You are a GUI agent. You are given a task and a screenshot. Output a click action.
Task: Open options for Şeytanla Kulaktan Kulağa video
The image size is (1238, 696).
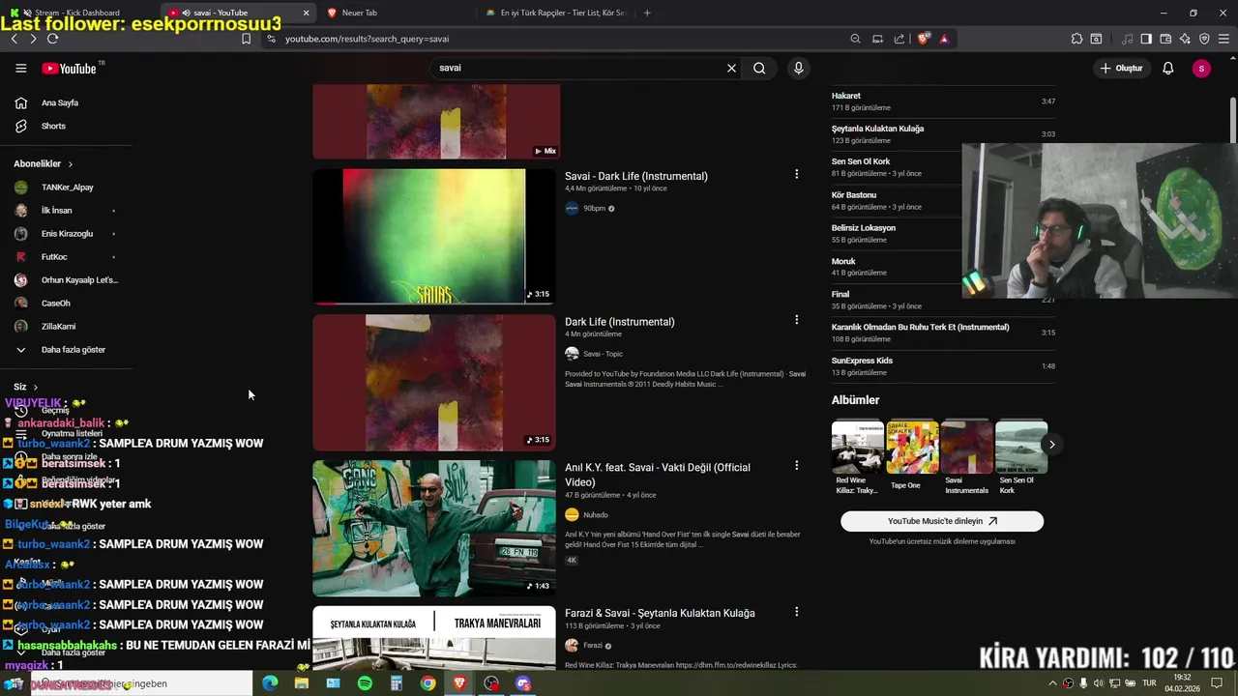[x=796, y=612]
